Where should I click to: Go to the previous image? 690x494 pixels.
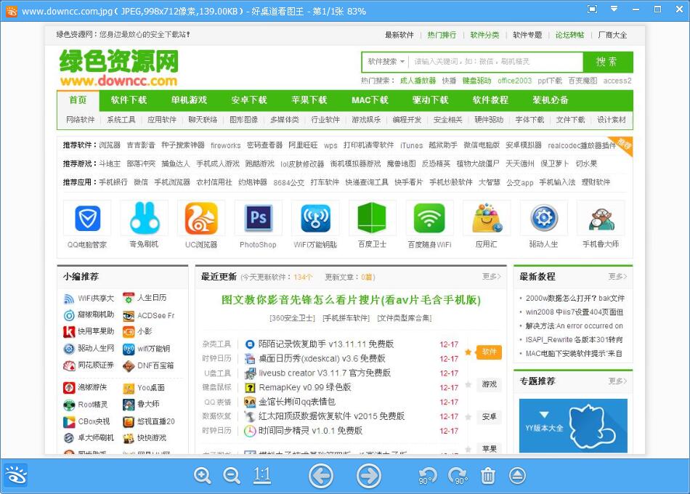click(x=320, y=476)
